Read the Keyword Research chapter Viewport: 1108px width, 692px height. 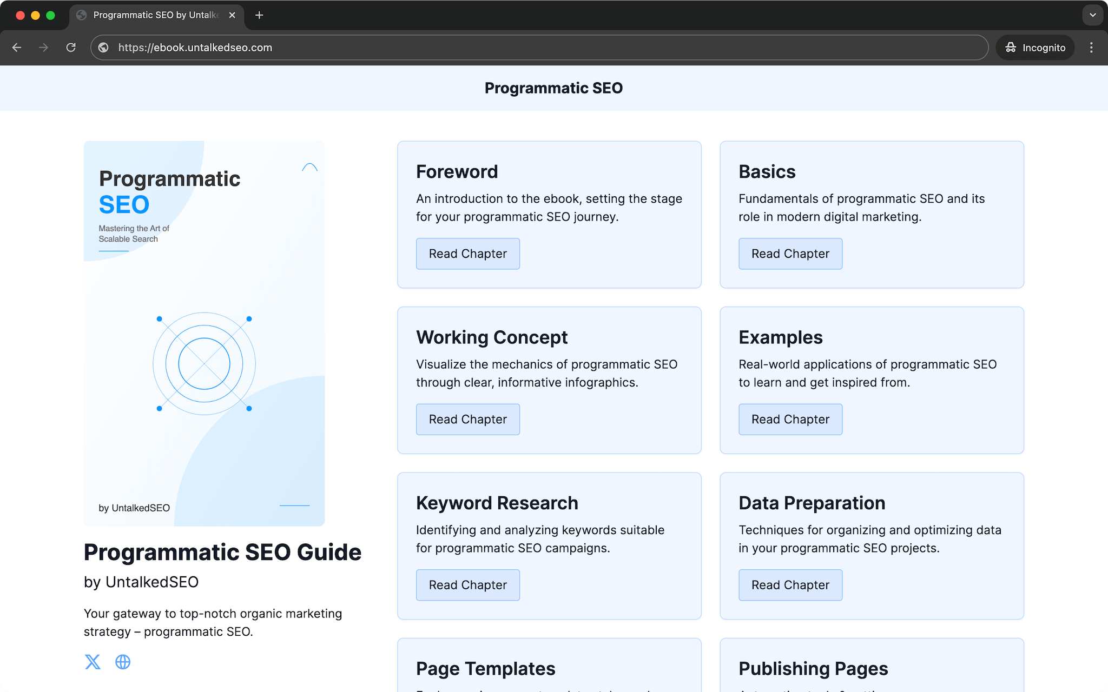pyautogui.click(x=467, y=584)
